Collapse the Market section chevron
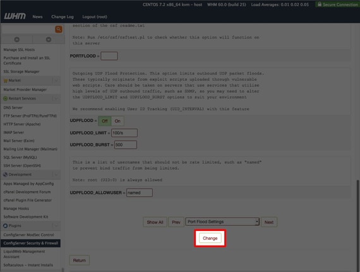360x272 pixels. coord(56,81)
